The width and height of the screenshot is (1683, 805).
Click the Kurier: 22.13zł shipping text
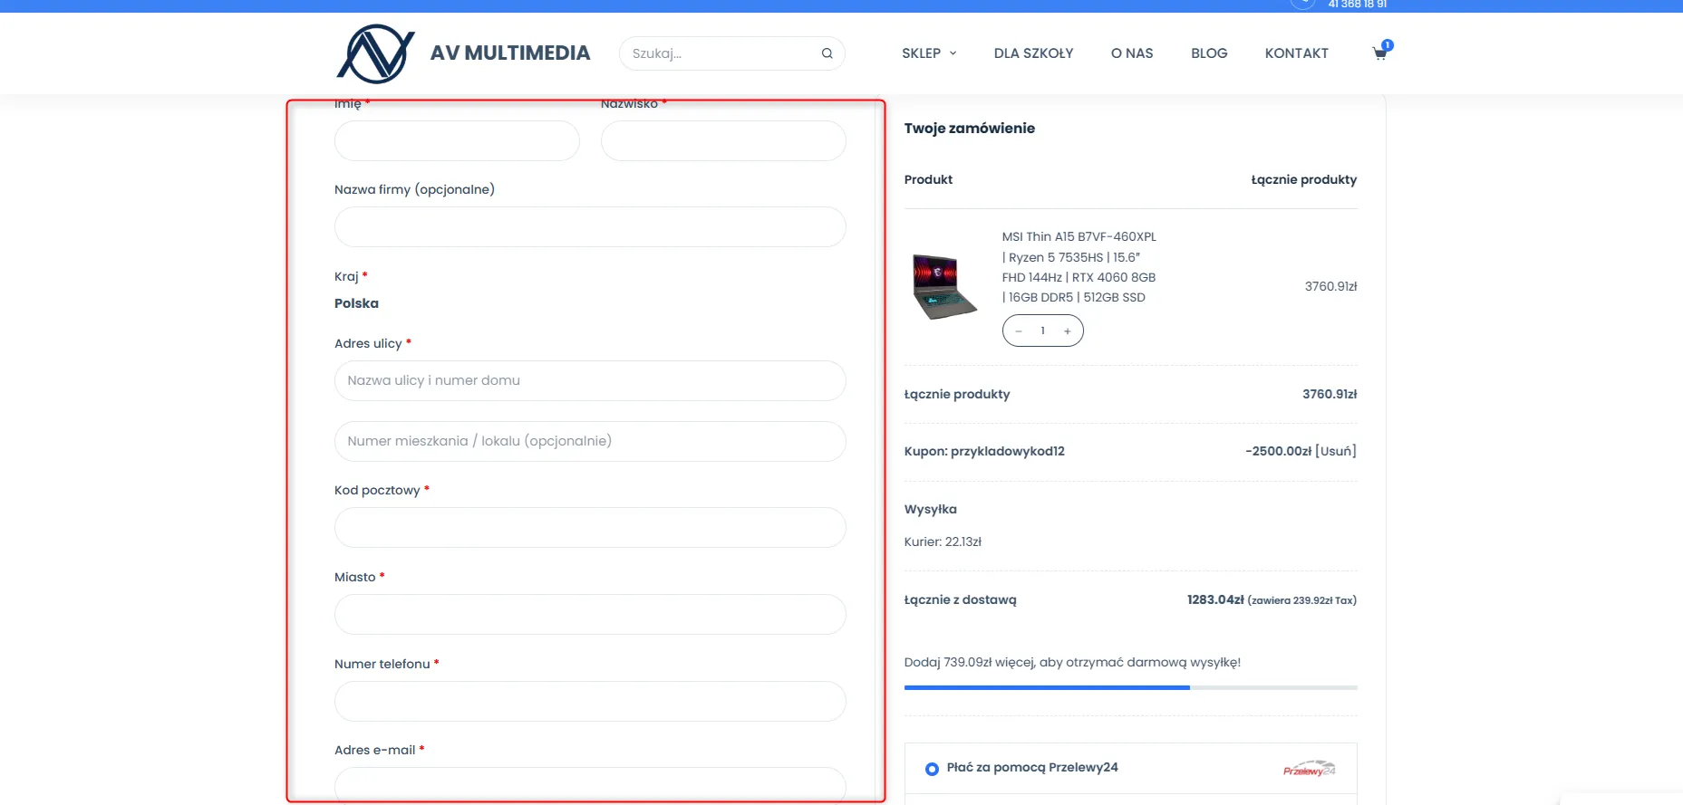click(x=943, y=542)
